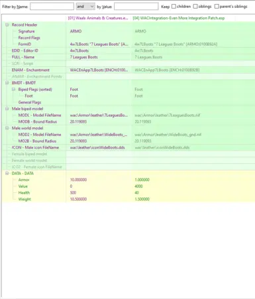Collapse the BMDT - BMDT node
Viewport: 255px width, 299px height.
pyautogui.click(x=7, y=83)
